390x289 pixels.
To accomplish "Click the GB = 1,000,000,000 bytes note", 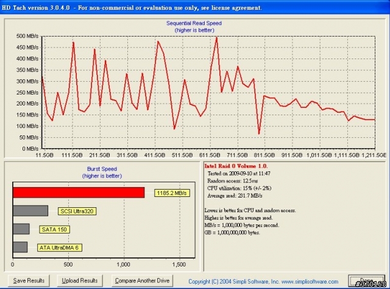I will pyautogui.click(x=232, y=232).
